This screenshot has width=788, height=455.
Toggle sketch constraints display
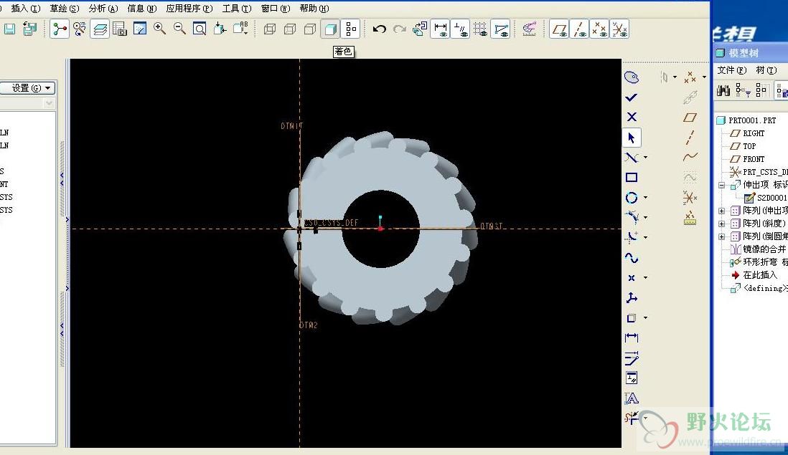click(460, 29)
